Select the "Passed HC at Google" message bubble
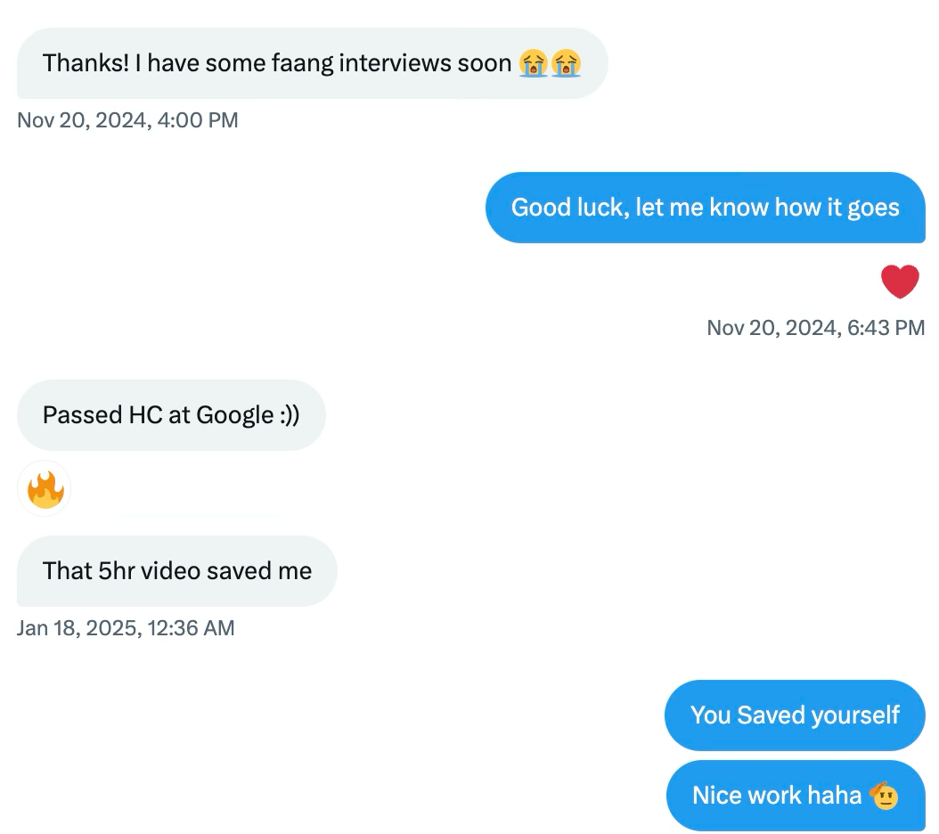 pyautogui.click(x=171, y=415)
